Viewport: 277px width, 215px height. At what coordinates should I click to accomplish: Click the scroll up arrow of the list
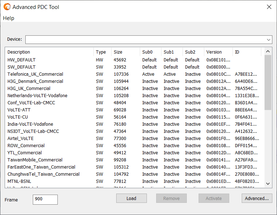pos(268,51)
